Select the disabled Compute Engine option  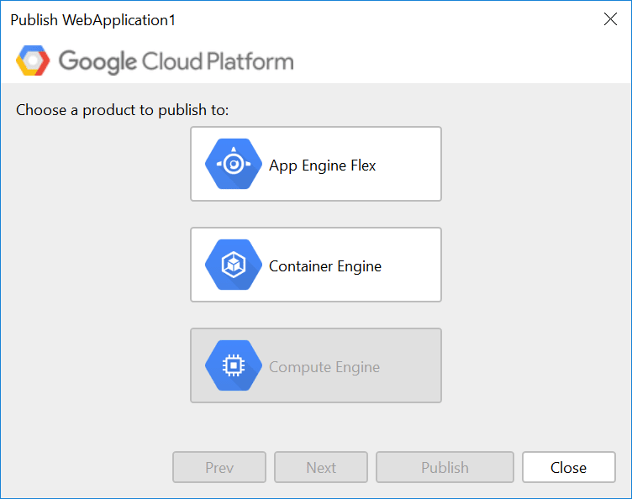point(316,365)
